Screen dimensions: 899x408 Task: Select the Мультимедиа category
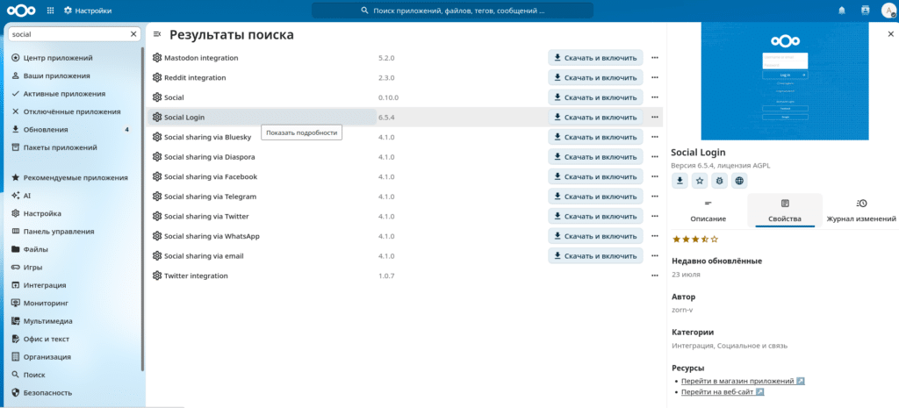click(x=73, y=321)
